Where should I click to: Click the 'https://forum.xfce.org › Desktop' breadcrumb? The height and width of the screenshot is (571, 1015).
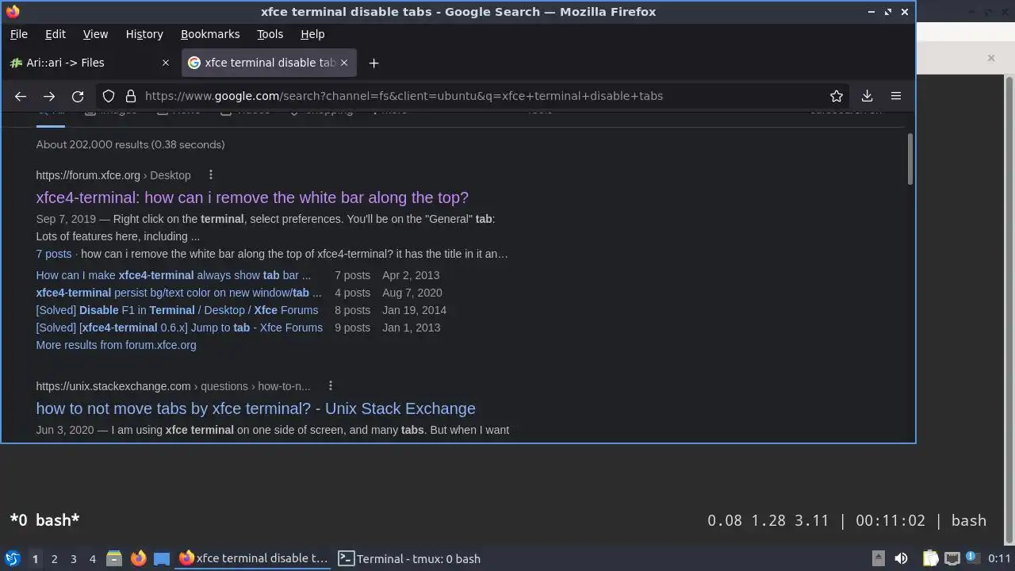(113, 175)
